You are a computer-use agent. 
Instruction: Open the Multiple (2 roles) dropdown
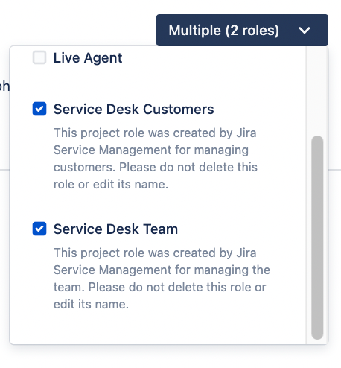[x=242, y=30]
